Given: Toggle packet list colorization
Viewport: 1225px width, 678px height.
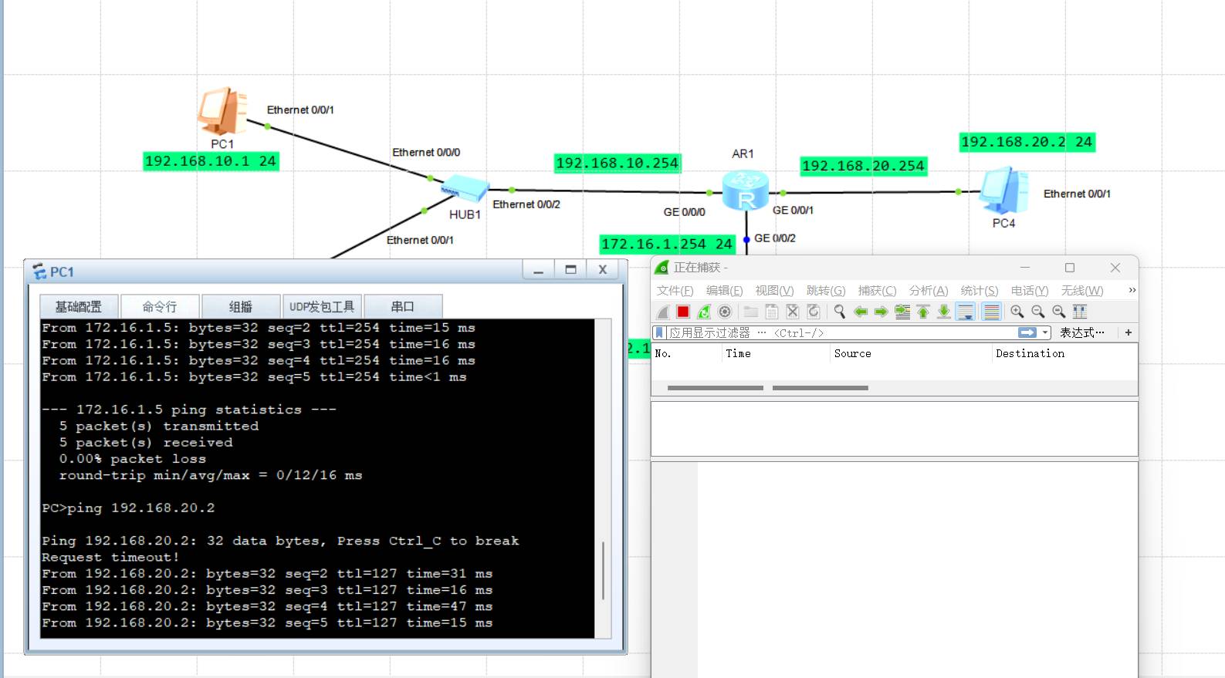Looking at the screenshot, I should tap(992, 312).
